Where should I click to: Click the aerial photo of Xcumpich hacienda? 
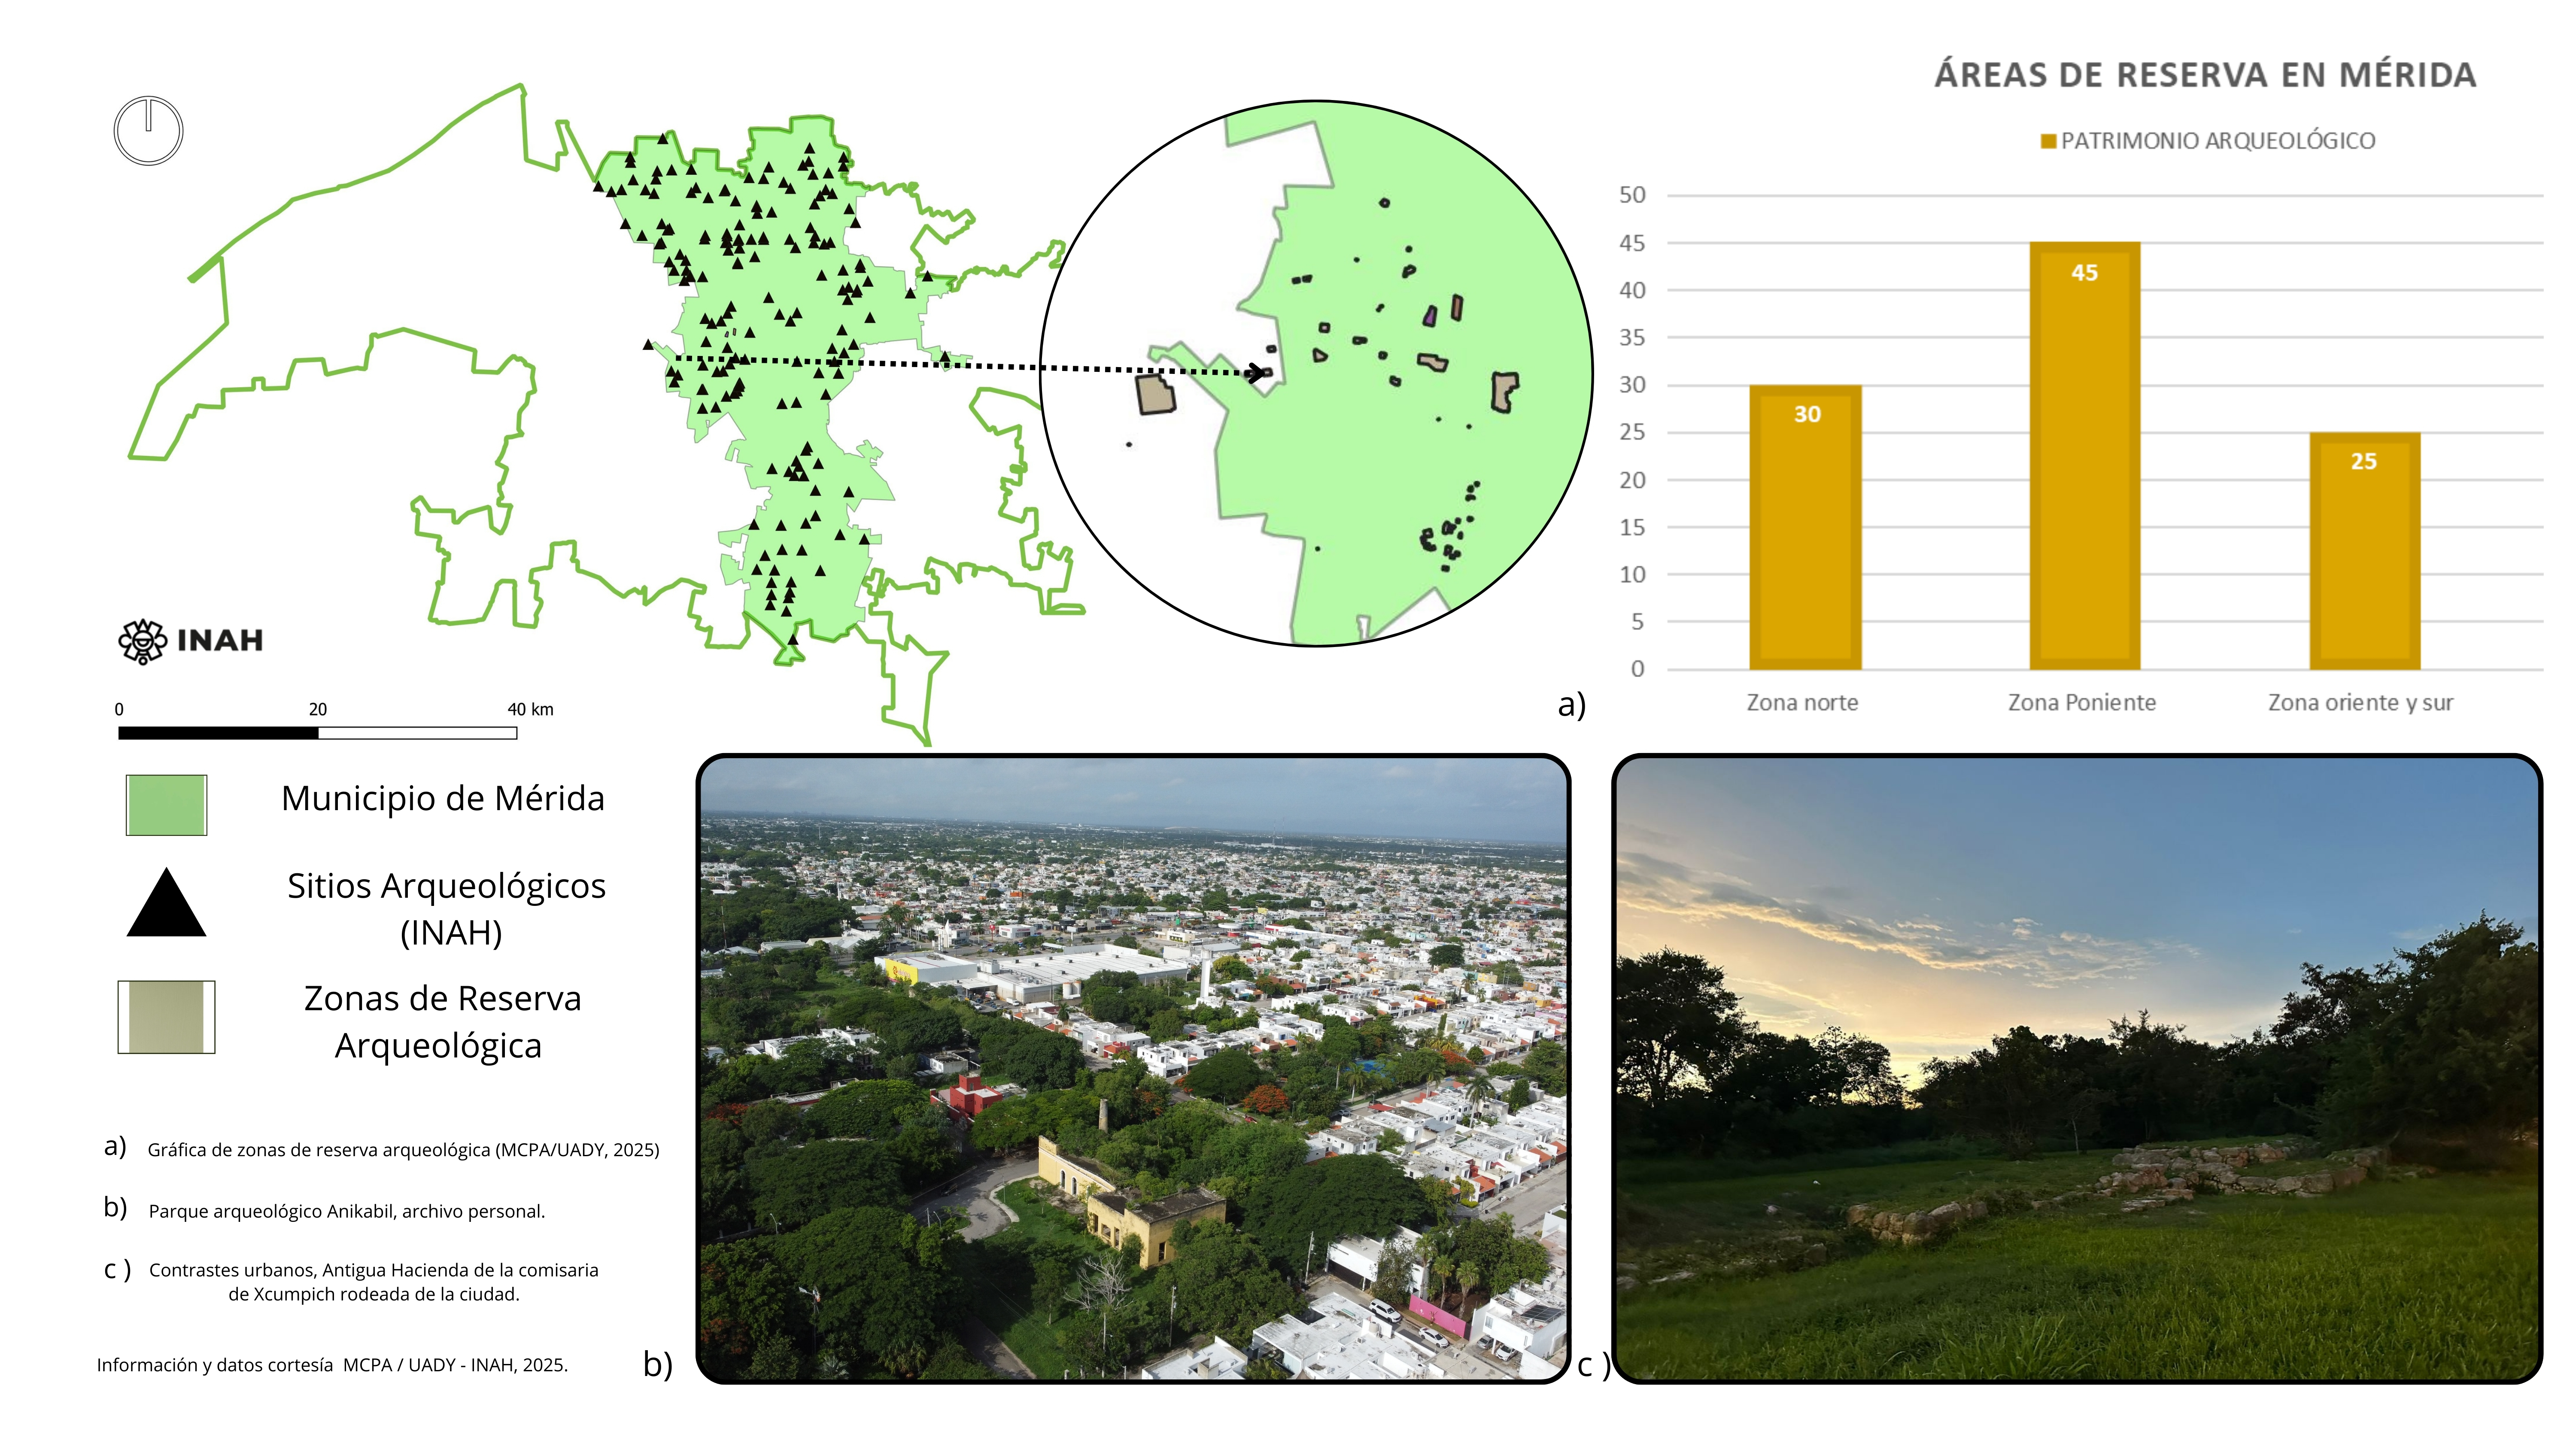click(1133, 1069)
